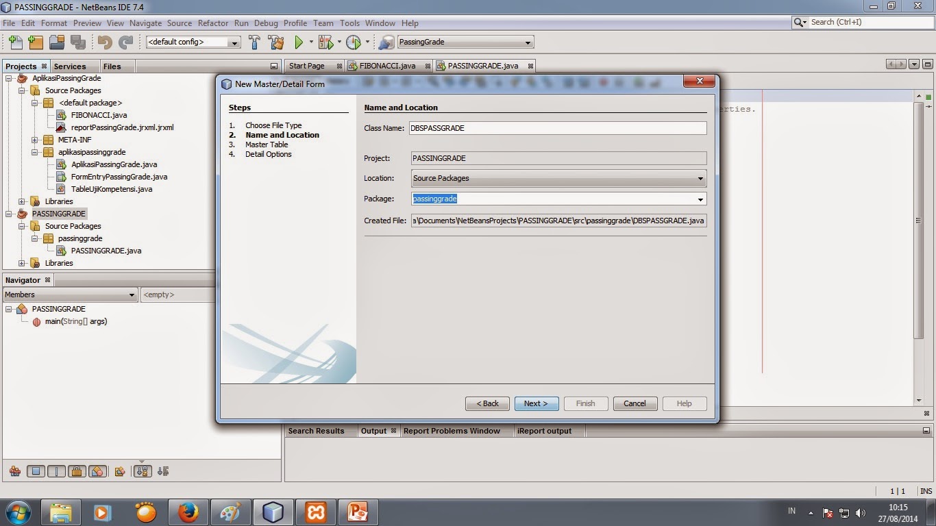Collapse the AplikasiPassingGrade project node
The image size is (936, 526).
coord(10,78)
